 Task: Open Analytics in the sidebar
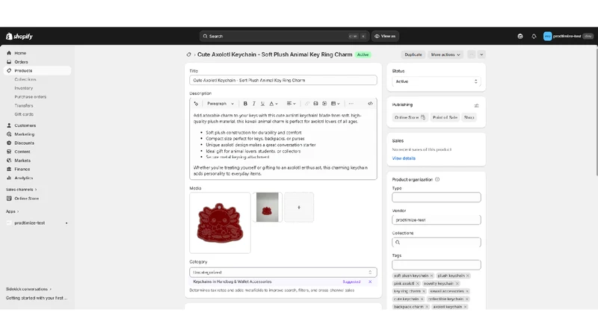[x=24, y=178]
